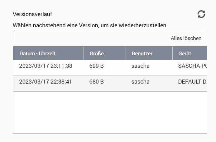Click the empty area below version rows
The image size is (216, 142).
click(109, 112)
